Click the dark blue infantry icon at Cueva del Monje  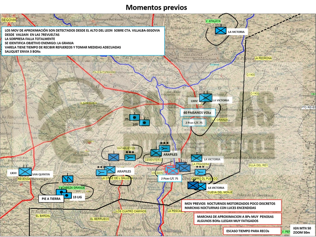click(193, 185)
